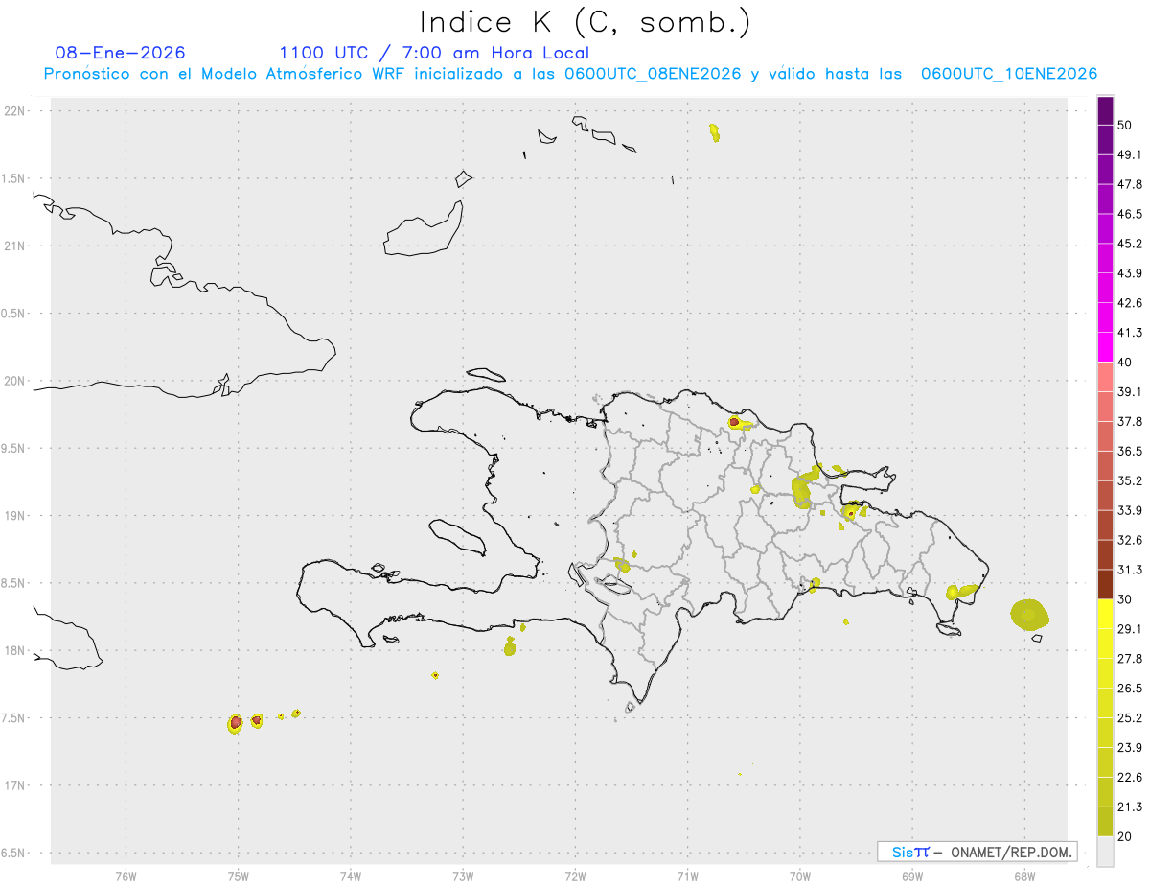Viewport: 1150px width, 889px height.
Task: Click the '22N' latitude label
Action: pyautogui.click(x=16, y=111)
